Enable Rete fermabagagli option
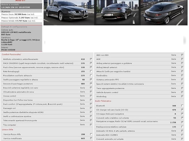The image size is (189, 141). 91,71
